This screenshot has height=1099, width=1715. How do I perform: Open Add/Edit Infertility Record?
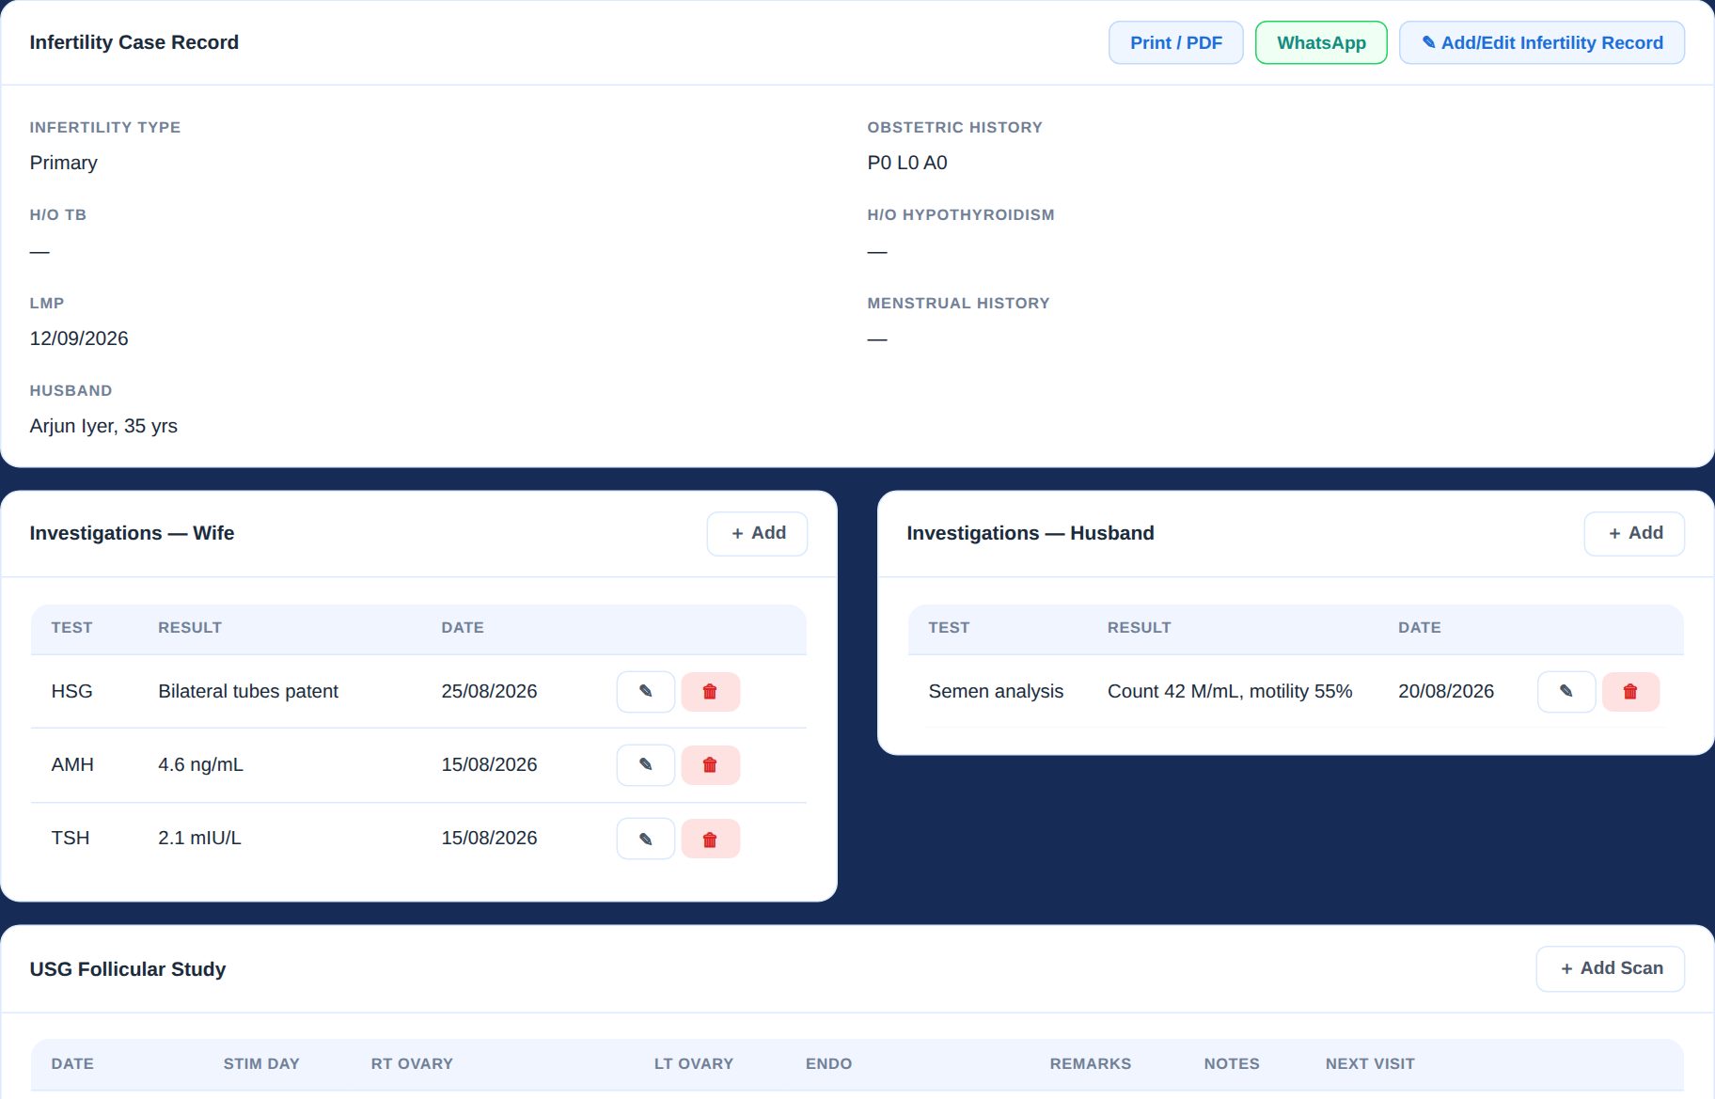1542,42
